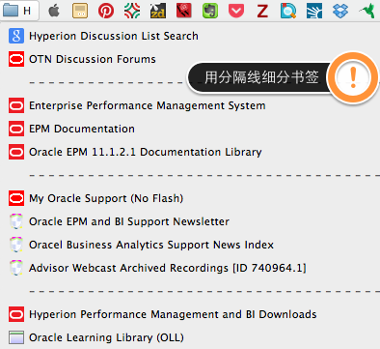Open OTN Discussion Forums bookmark
This screenshot has width=380, height=349.
coord(82,59)
